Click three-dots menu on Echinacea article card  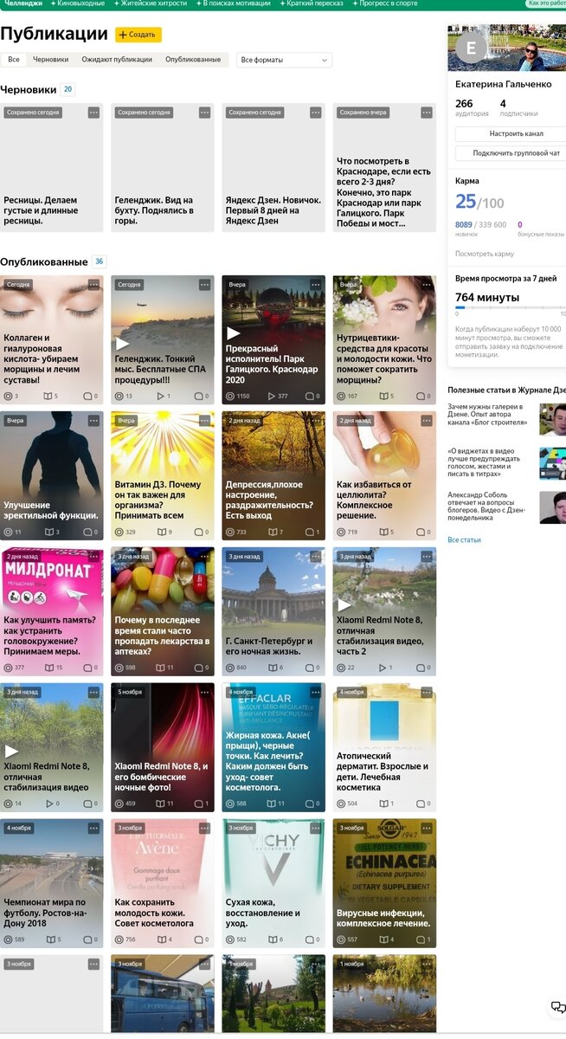coord(427,828)
